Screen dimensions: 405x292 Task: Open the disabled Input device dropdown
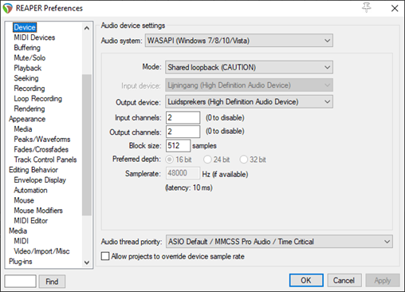249,85
